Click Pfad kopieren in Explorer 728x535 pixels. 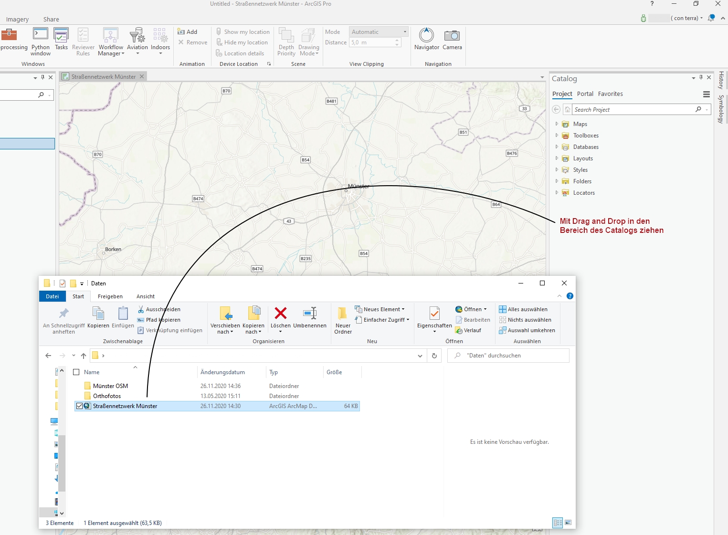pyautogui.click(x=159, y=320)
